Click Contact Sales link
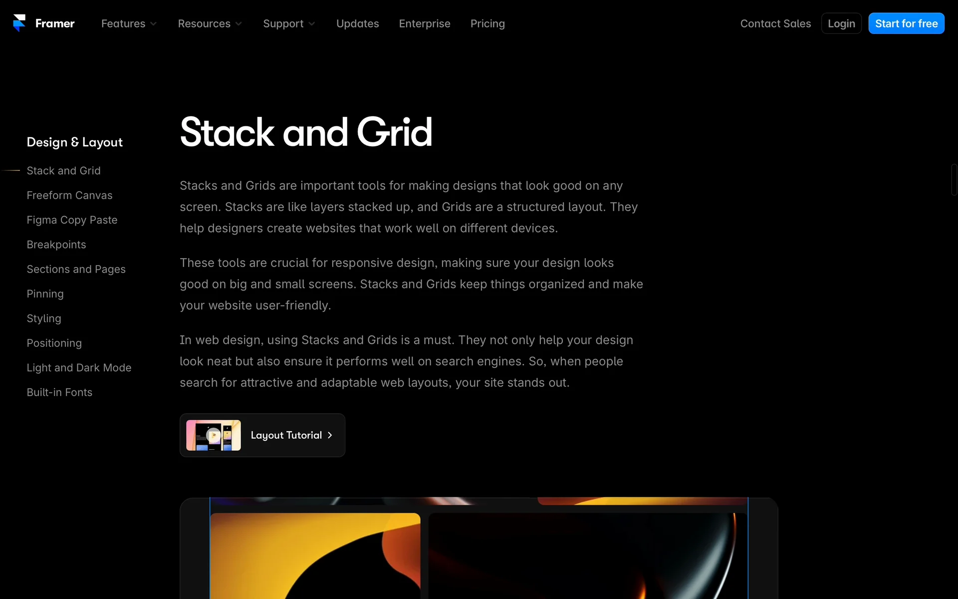This screenshot has height=599, width=958. pyautogui.click(x=775, y=23)
